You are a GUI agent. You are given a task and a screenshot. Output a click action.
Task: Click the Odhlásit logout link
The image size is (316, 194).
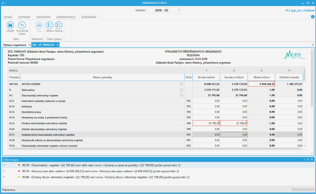pos(309,10)
